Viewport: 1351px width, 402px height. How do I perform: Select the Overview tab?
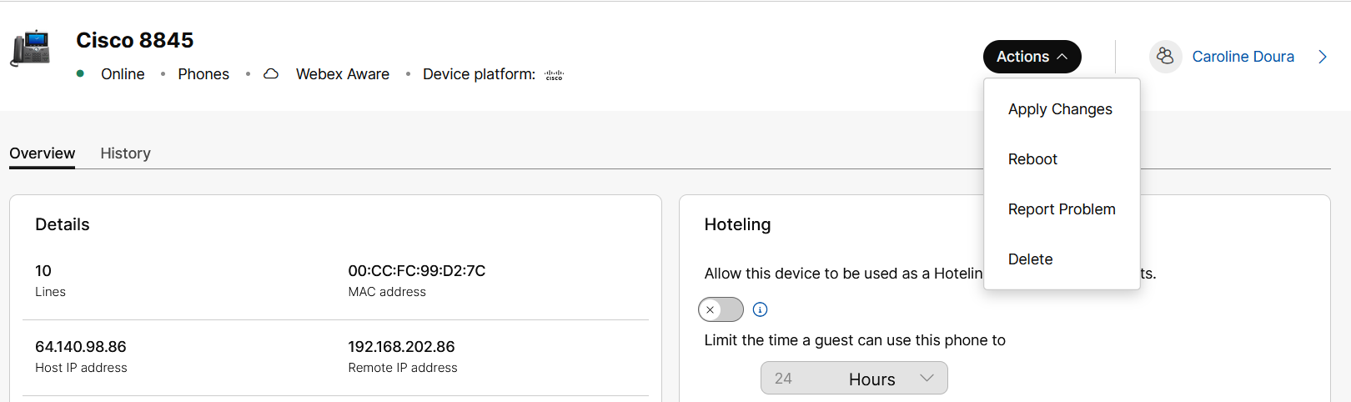[x=42, y=153]
